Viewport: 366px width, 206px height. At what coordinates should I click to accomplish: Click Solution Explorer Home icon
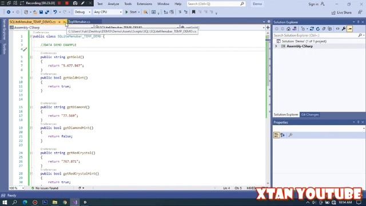(x=288, y=29)
